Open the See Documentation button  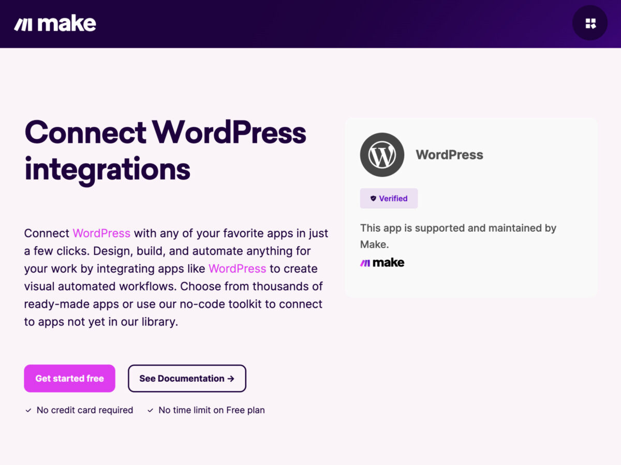pos(187,379)
